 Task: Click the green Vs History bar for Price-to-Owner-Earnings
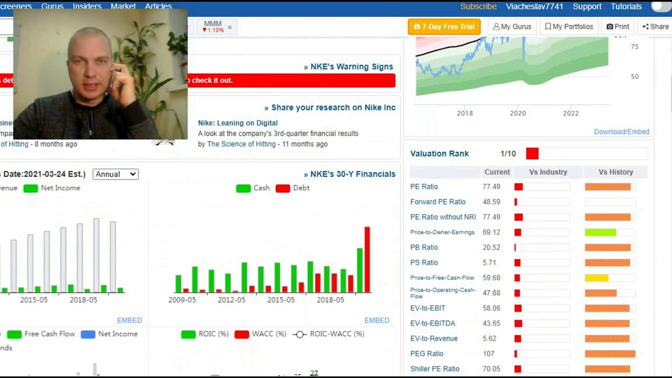(x=601, y=233)
